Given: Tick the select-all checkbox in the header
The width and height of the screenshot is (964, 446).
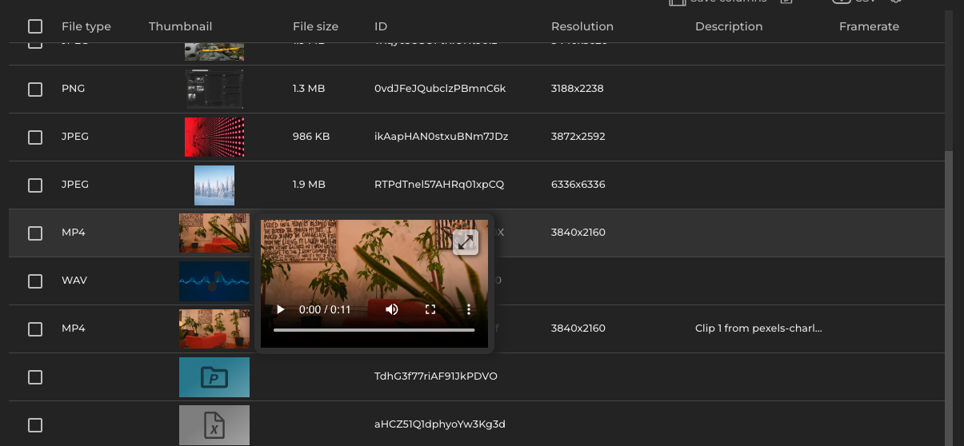Looking at the screenshot, I should click(x=35, y=26).
